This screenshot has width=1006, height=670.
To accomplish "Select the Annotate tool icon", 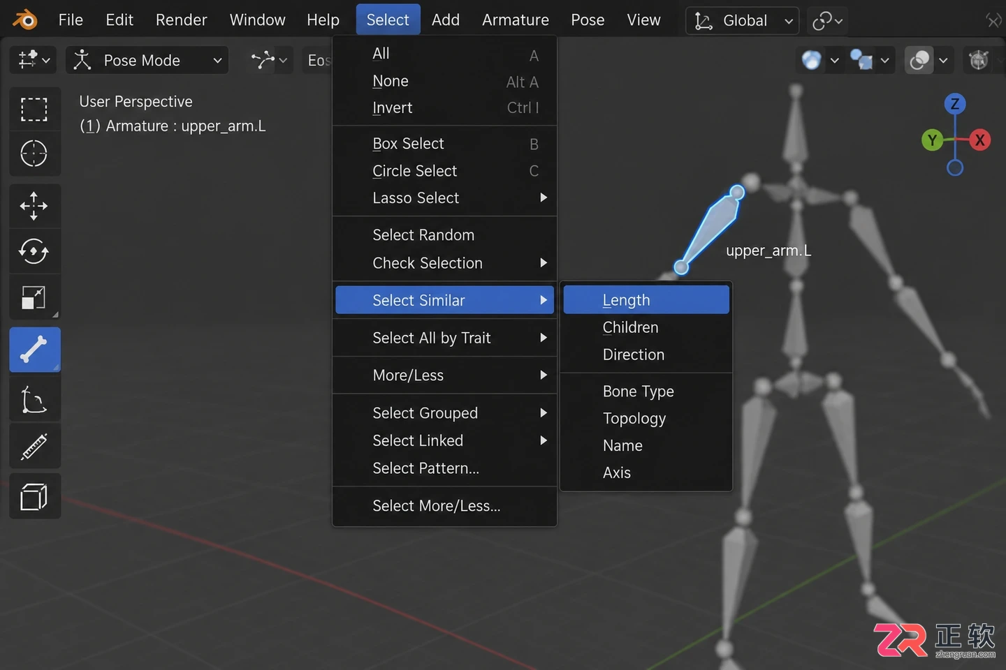I will coord(34,401).
